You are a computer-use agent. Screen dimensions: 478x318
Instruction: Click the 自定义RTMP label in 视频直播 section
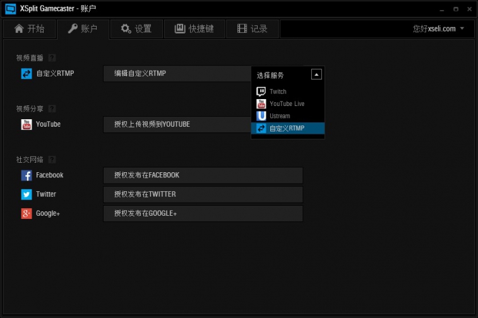pos(55,73)
